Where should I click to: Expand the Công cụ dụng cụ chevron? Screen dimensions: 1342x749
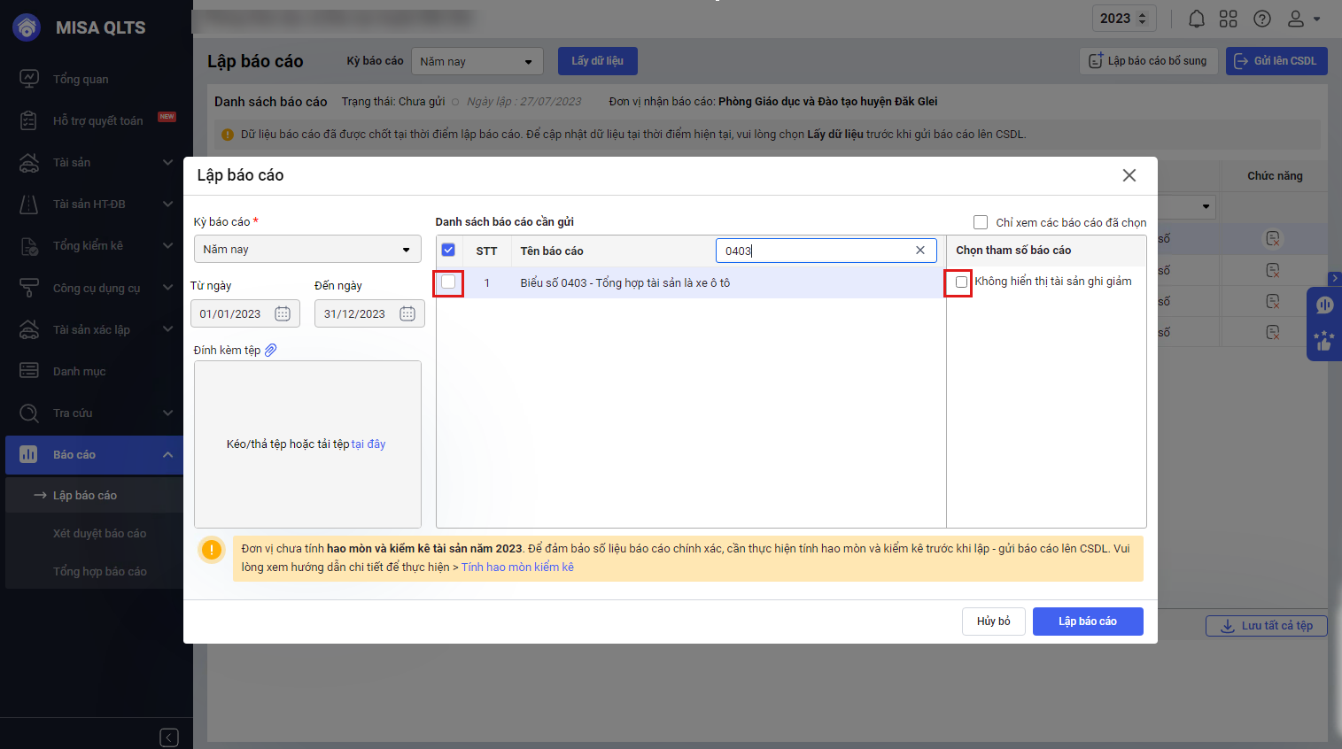167,288
